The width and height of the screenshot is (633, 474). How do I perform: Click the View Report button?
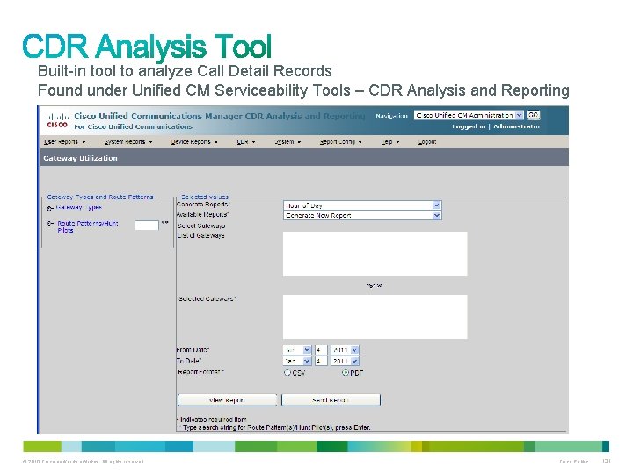[x=228, y=400]
